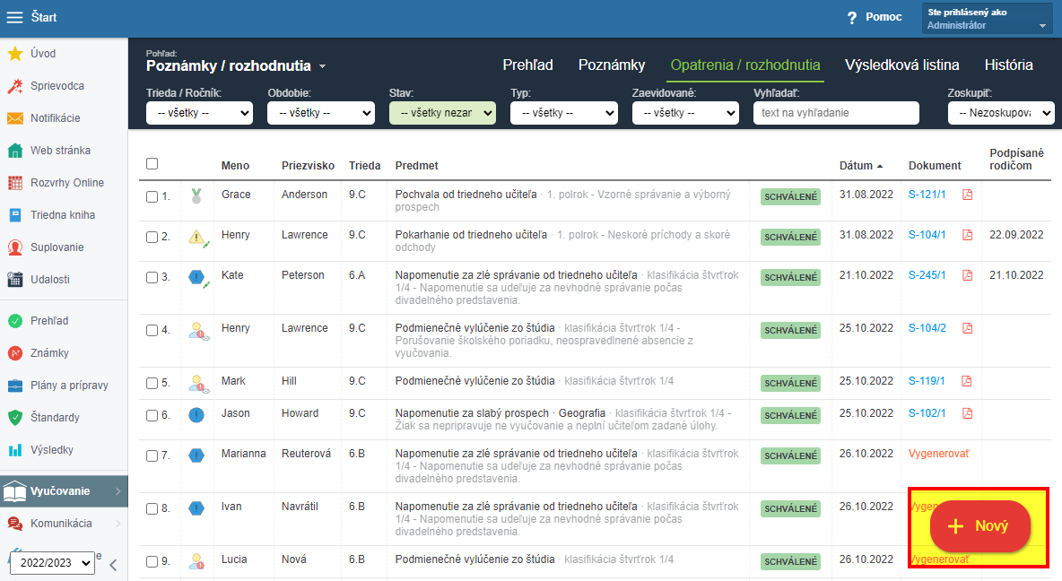The height and width of the screenshot is (581, 1062).
Task: Tick checkbox for row 4 Henry Lawrence
Action: [x=152, y=331]
